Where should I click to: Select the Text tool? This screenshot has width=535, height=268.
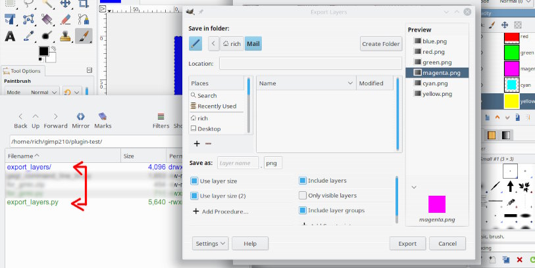10,36
